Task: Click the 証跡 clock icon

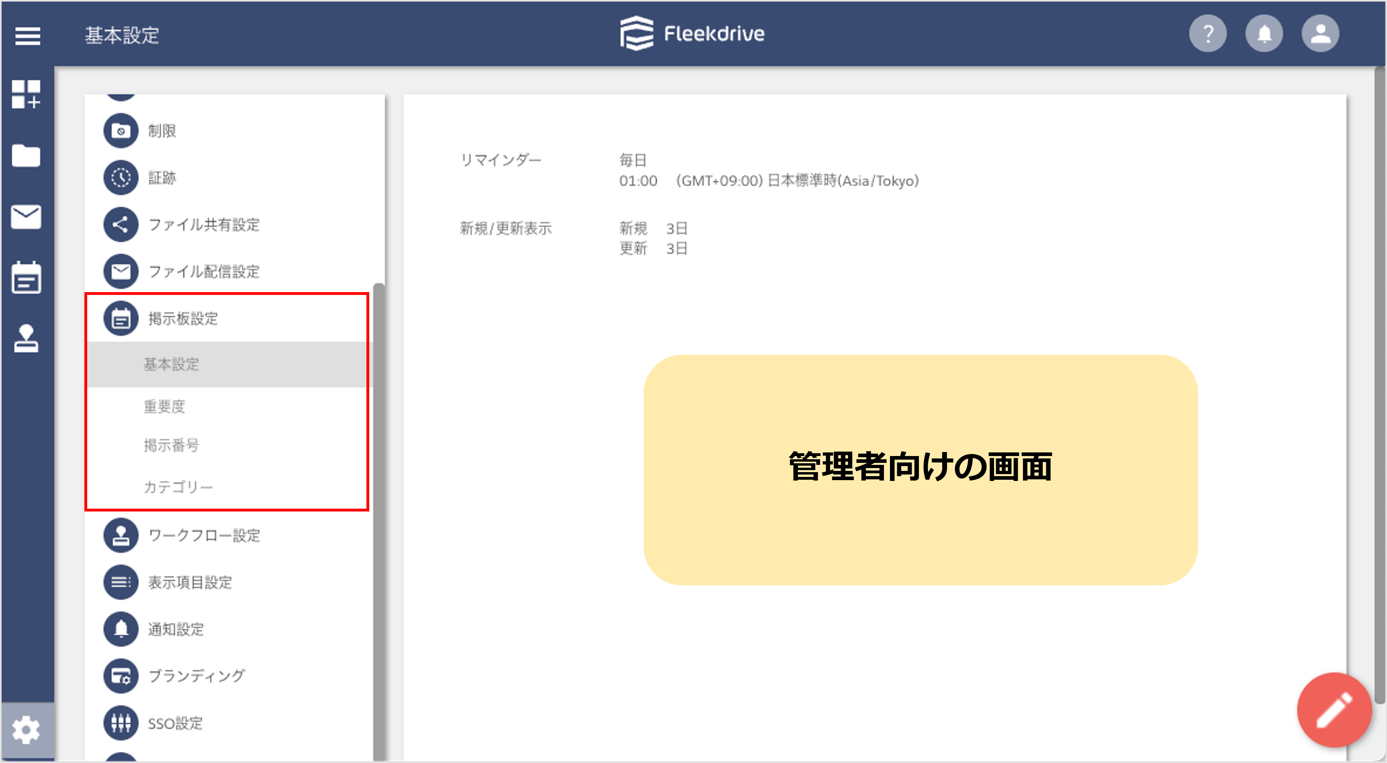Action: (x=121, y=178)
